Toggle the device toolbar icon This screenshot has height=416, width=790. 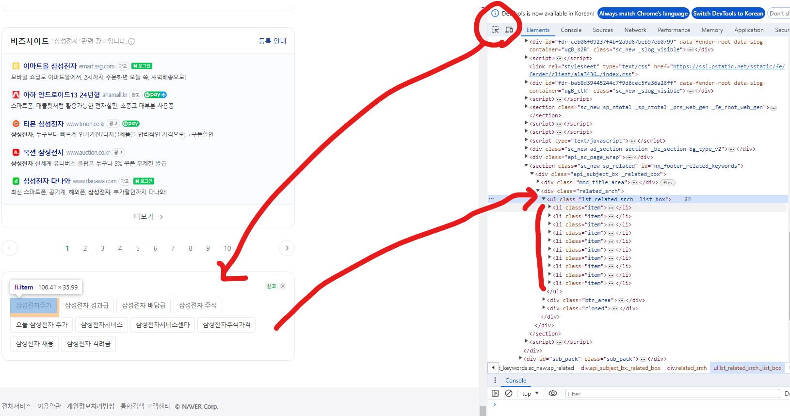click(509, 30)
